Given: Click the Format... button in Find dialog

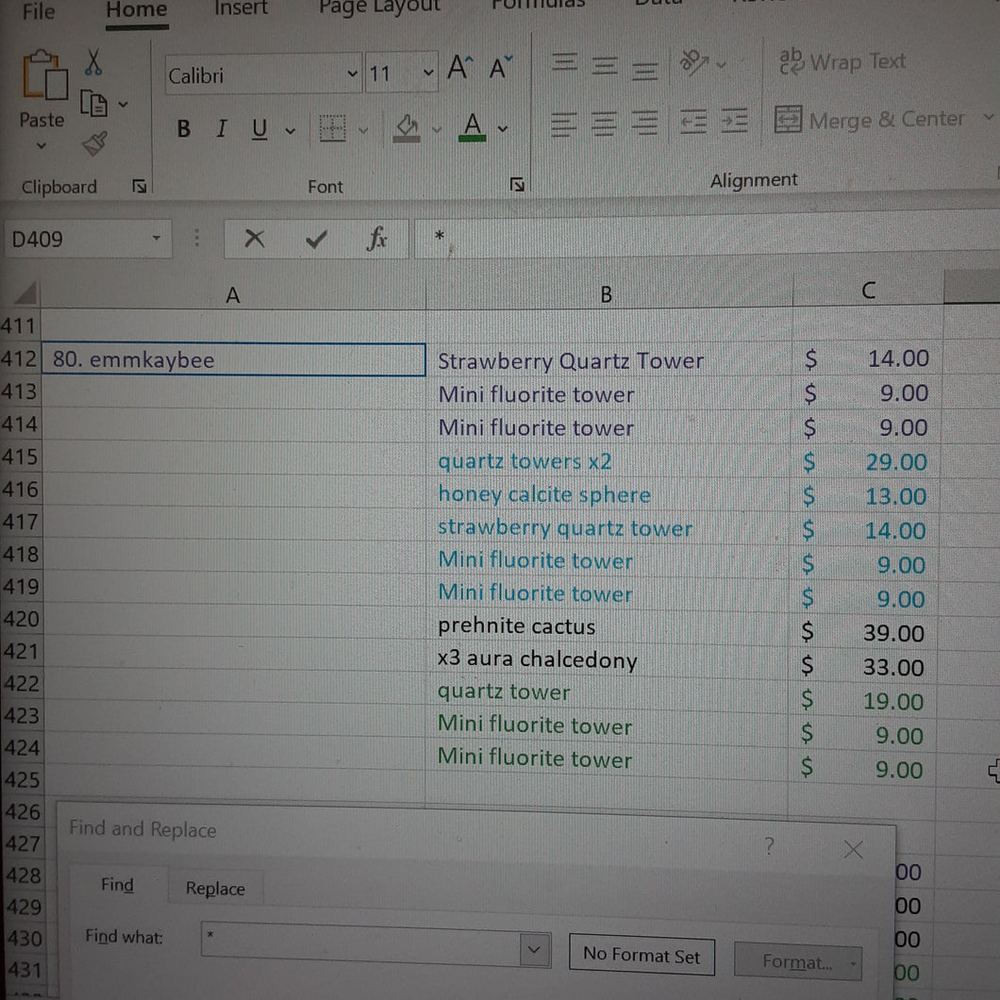Looking at the screenshot, I should pyautogui.click(x=798, y=961).
